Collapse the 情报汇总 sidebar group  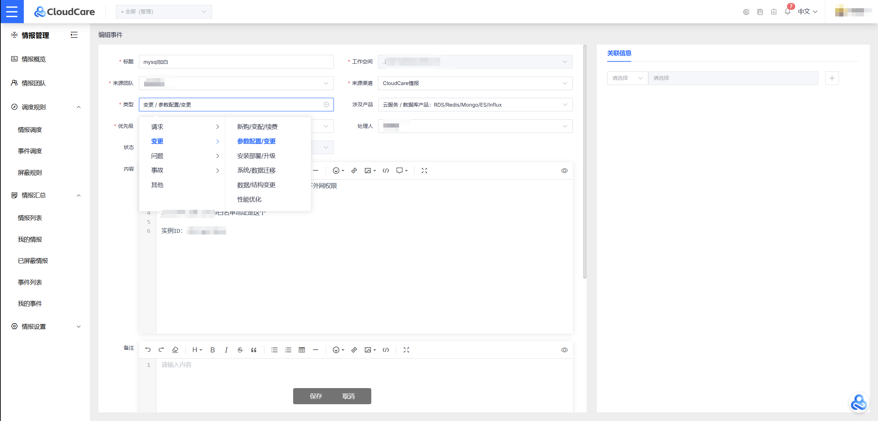79,195
